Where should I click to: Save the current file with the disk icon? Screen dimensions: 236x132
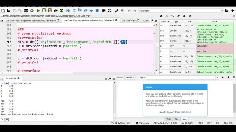point(15,11)
